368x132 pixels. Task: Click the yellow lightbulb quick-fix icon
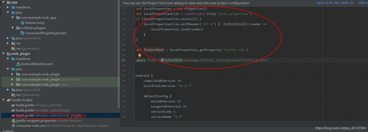[x=140, y=55]
